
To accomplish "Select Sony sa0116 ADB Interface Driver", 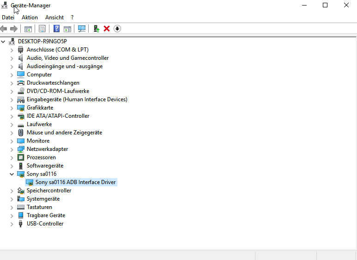I will coord(76,182).
